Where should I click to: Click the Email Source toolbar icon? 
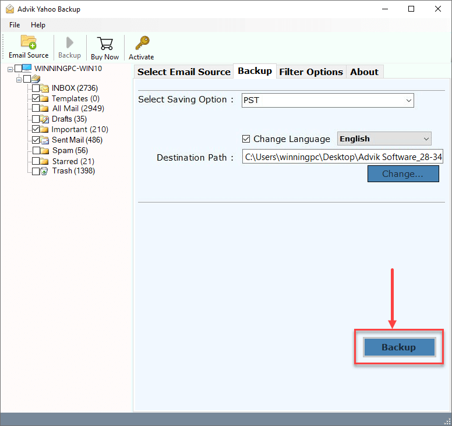click(29, 42)
